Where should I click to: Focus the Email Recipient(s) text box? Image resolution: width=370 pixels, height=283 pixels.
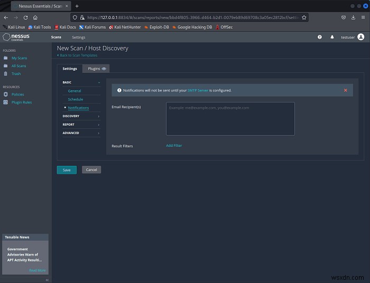click(x=230, y=119)
